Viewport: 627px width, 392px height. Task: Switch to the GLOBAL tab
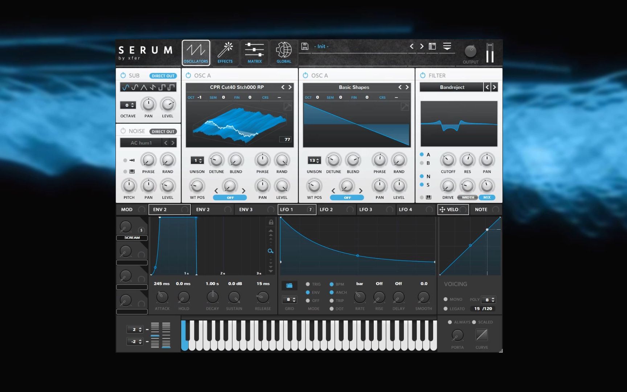(284, 53)
